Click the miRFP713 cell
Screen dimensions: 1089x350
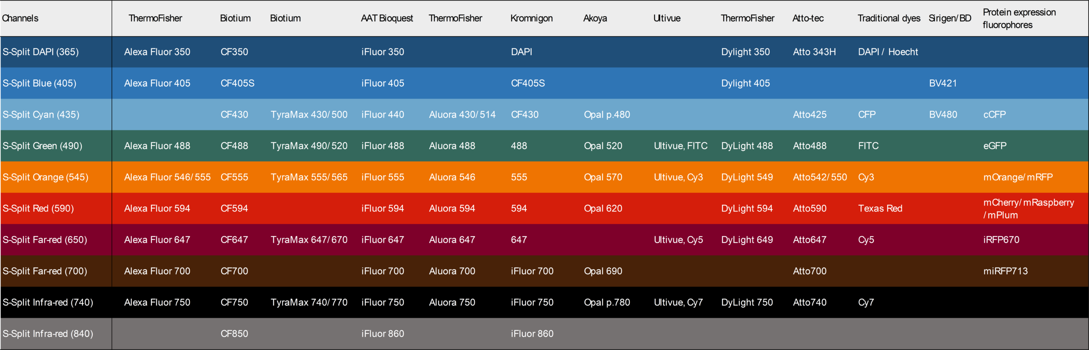(x=1005, y=271)
